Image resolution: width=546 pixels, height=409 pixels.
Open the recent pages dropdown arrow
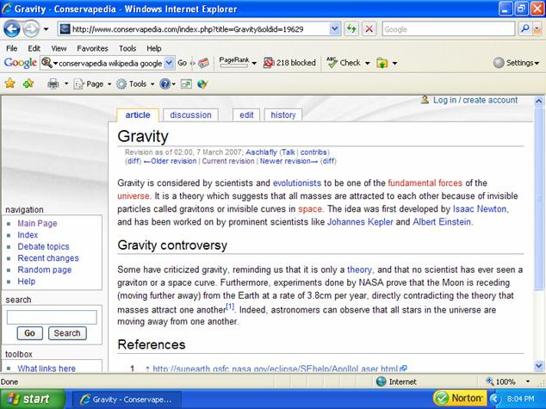tap(46, 29)
